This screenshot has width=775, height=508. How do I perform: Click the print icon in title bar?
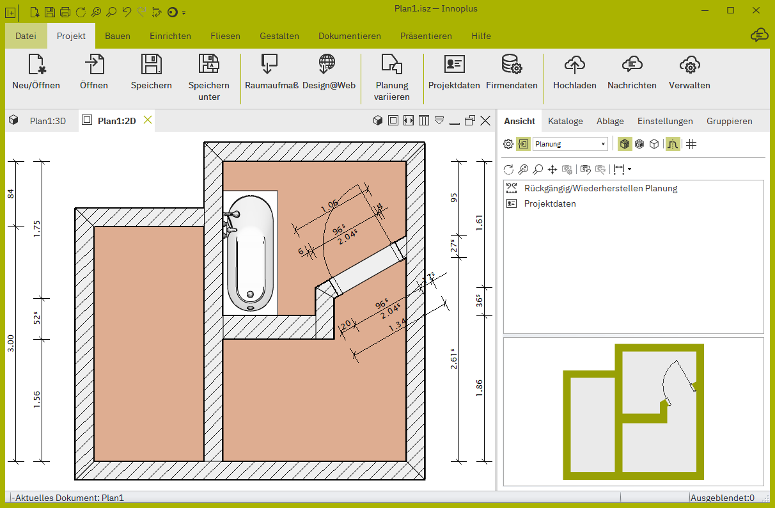click(65, 12)
